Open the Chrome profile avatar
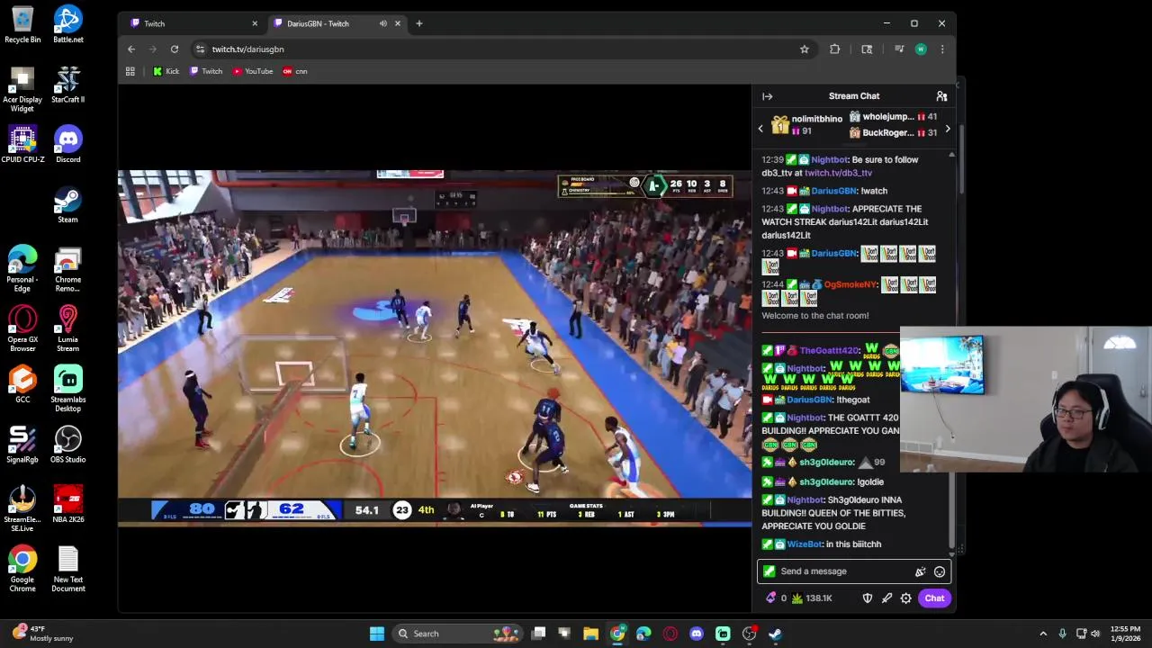Viewport: 1152px width, 648px height. (921, 49)
